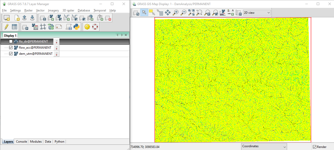334x150 pixels.
Task: Switch to the Console tab
Action: [21, 142]
